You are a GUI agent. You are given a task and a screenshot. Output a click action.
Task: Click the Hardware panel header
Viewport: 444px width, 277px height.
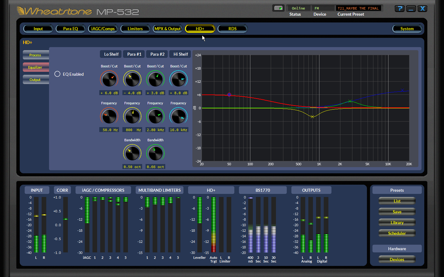397,249
